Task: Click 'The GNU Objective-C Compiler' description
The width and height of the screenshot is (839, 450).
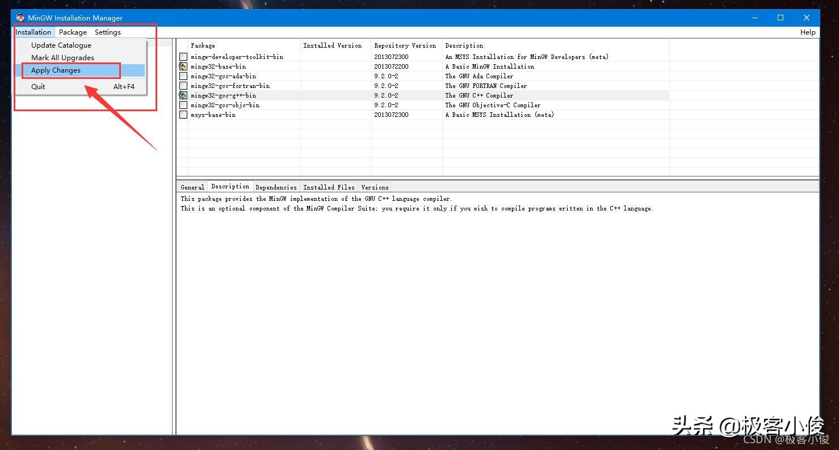Action: pos(493,105)
